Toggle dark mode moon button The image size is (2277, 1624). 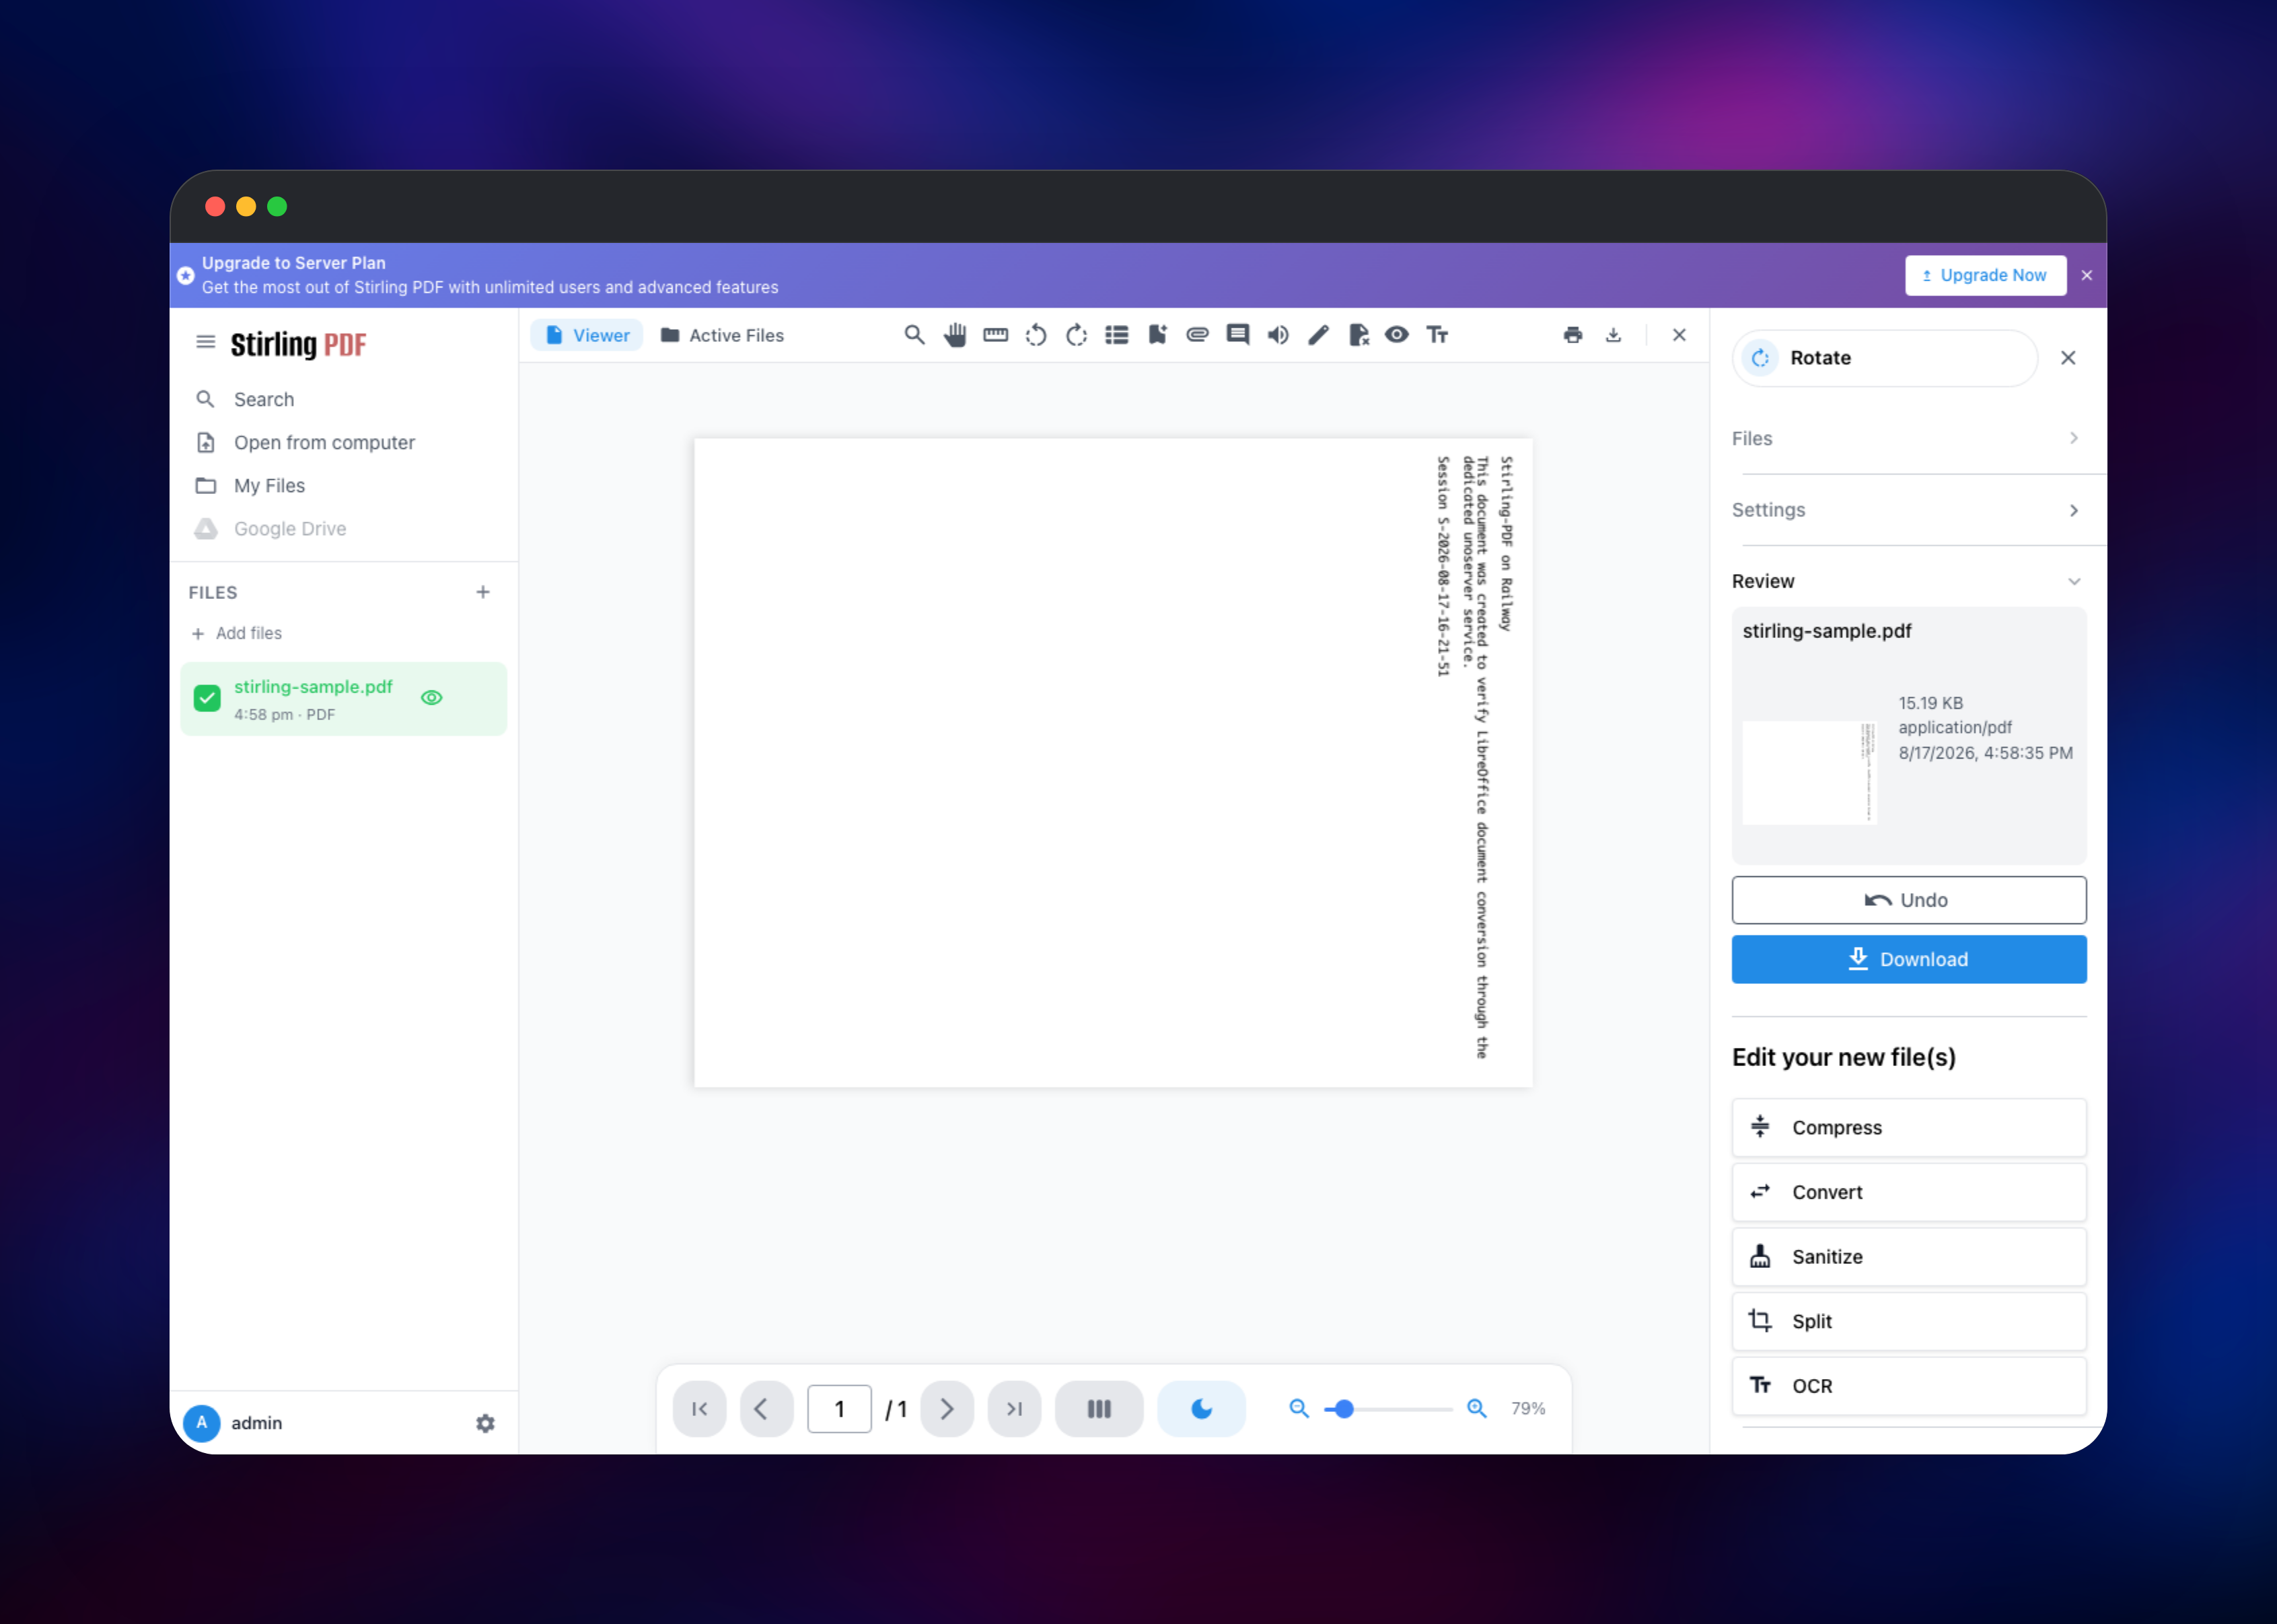click(1202, 1409)
